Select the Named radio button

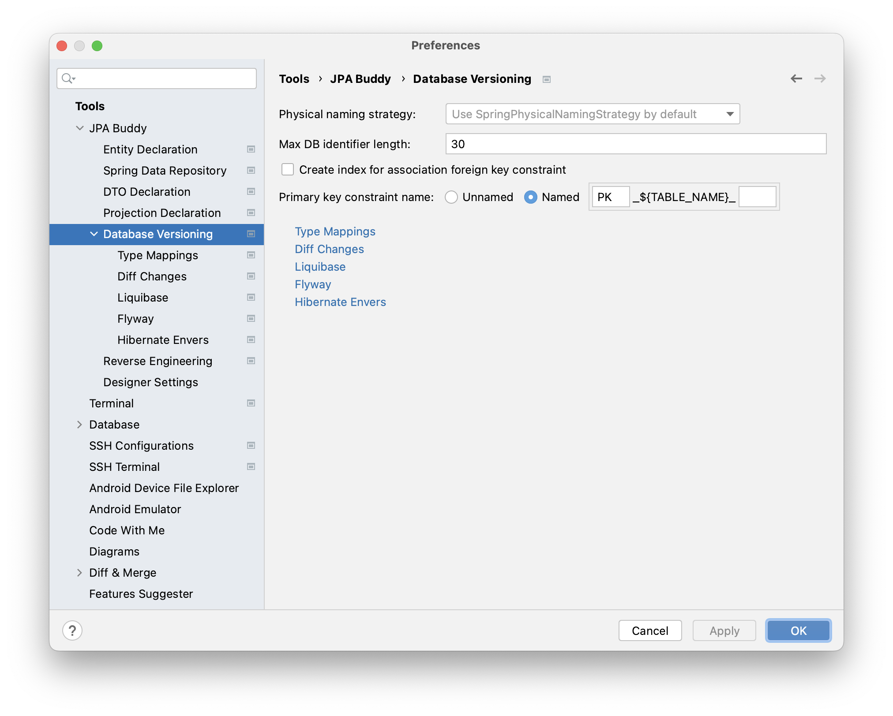pos(530,197)
